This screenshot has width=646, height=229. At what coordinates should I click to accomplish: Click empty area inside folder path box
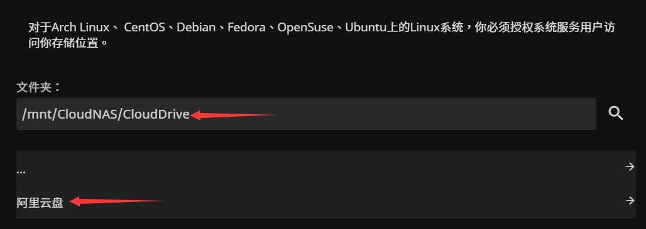(432, 114)
